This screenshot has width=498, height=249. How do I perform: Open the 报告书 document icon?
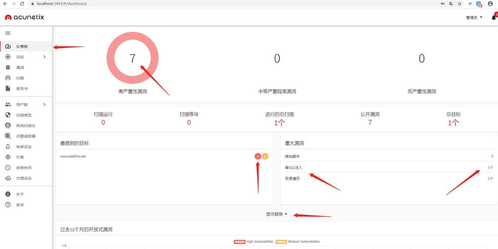point(8,89)
